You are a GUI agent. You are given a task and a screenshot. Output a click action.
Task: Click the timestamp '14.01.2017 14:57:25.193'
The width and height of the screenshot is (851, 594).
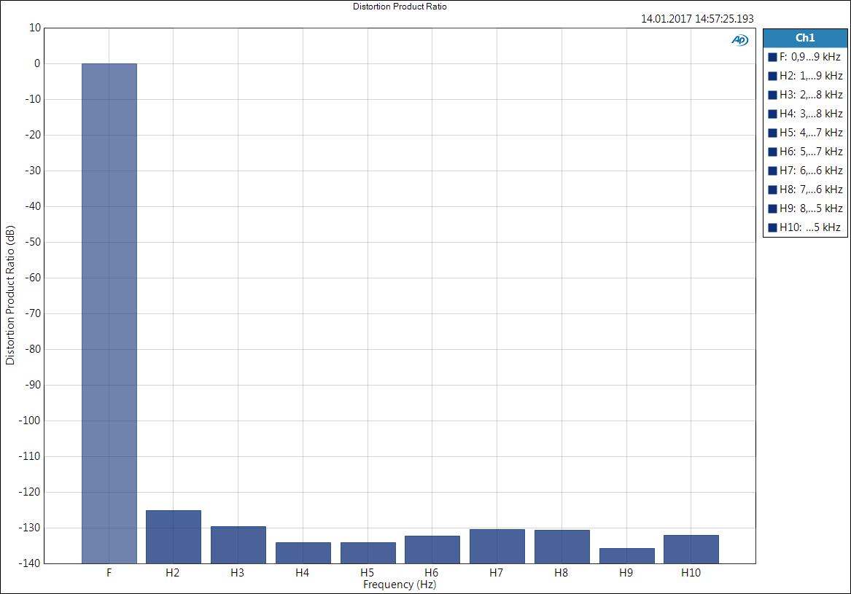[x=697, y=19]
